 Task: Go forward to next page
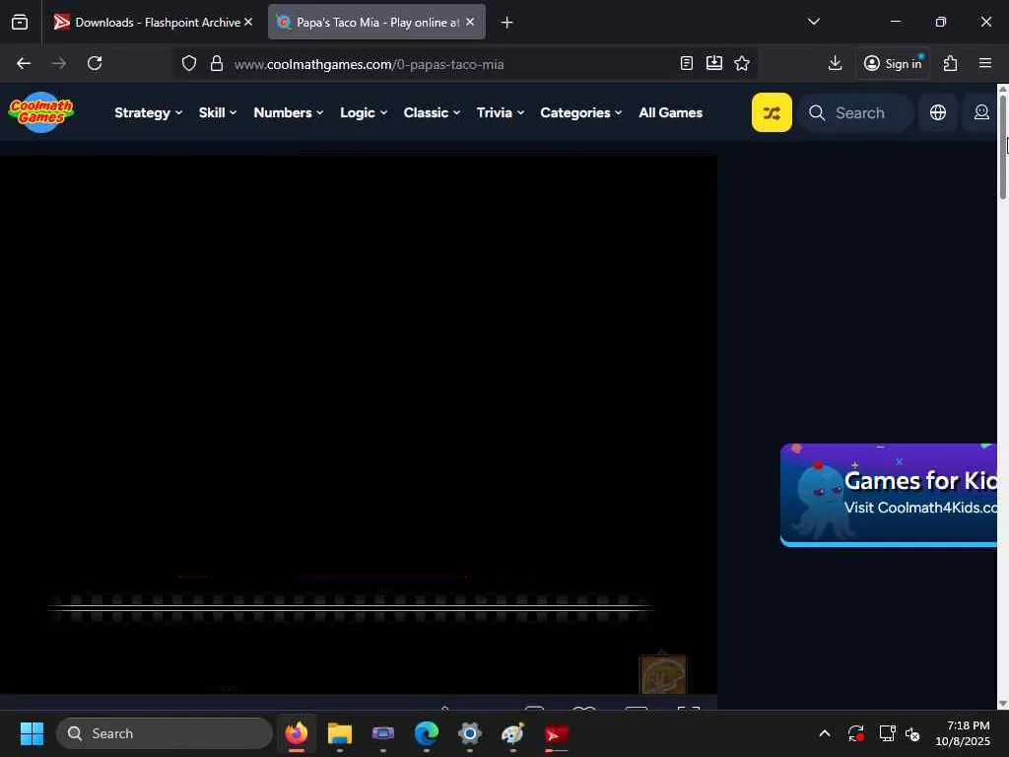[59, 63]
